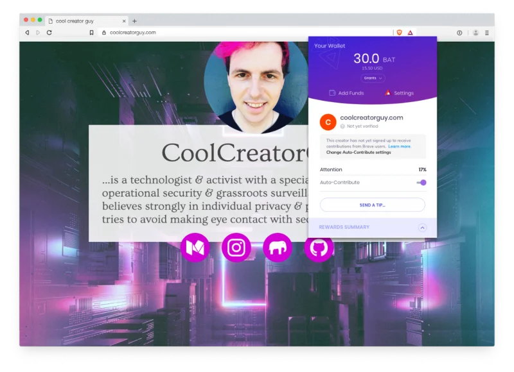Expand the Grants dropdown
The width and height of the screenshot is (514, 372).
click(371, 78)
